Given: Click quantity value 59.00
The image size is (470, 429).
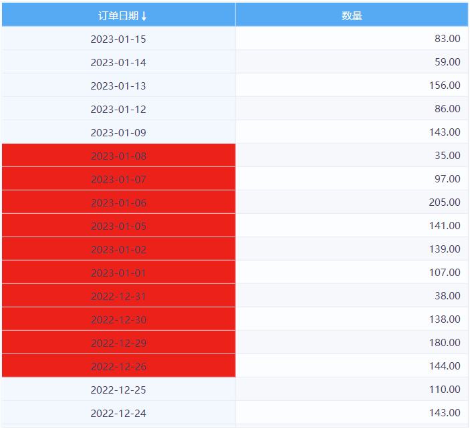Looking at the screenshot, I should pos(447,61).
